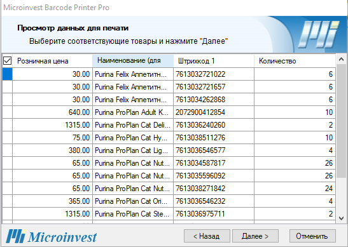This screenshot has height=247, width=348.
Task: Click scrollbar up arrow in table
Action: coord(342,59)
